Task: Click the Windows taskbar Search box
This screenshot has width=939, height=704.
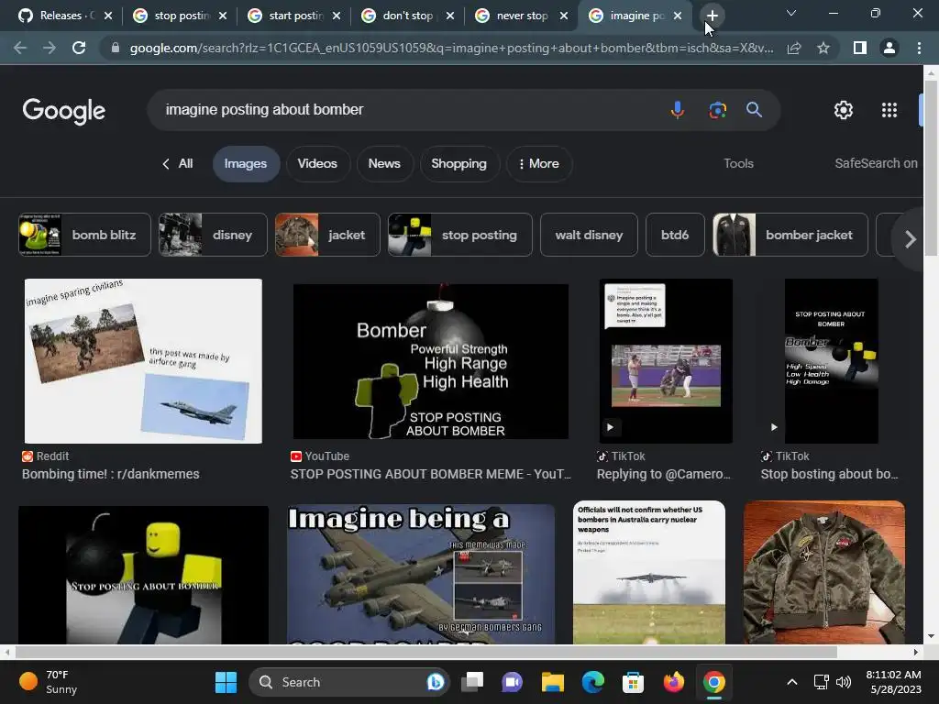Action: coord(349,682)
